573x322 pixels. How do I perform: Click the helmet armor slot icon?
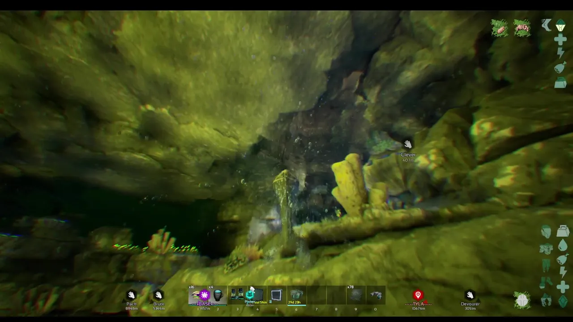pos(546,232)
